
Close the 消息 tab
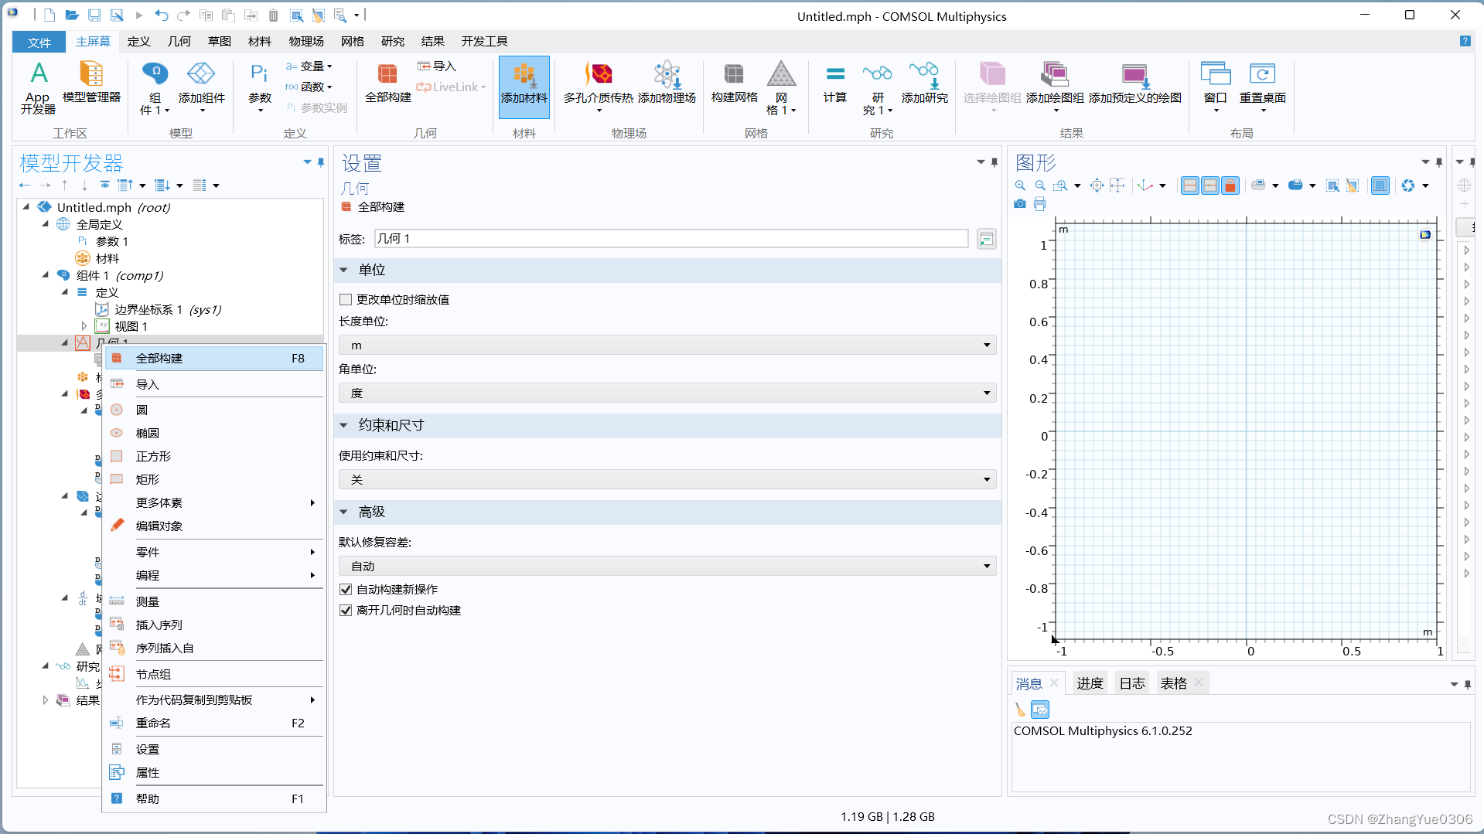point(1054,683)
